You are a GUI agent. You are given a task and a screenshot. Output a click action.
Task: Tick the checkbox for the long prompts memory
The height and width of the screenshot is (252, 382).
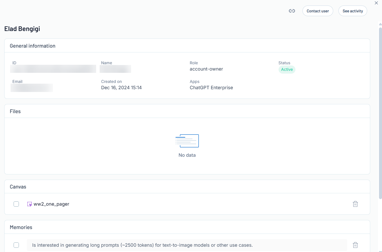tap(16, 245)
